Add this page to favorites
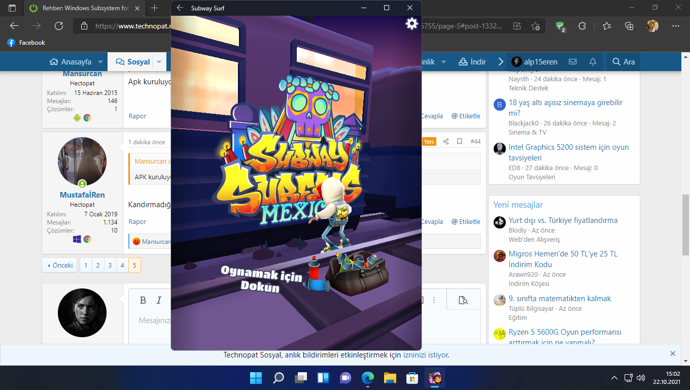690x390 pixels. [x=535, y=26]
